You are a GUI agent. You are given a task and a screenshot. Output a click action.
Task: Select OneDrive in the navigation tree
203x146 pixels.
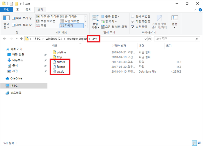point(16,78)
